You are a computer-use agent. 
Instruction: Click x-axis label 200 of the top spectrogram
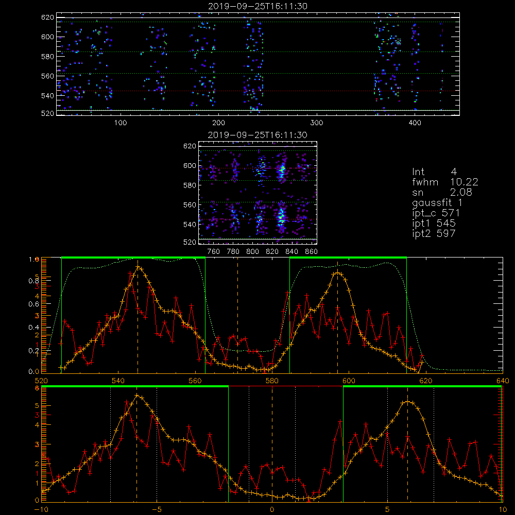point(218,123)
